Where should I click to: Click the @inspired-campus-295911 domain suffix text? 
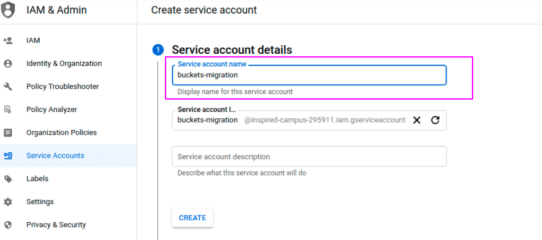[x=325, y=120]
